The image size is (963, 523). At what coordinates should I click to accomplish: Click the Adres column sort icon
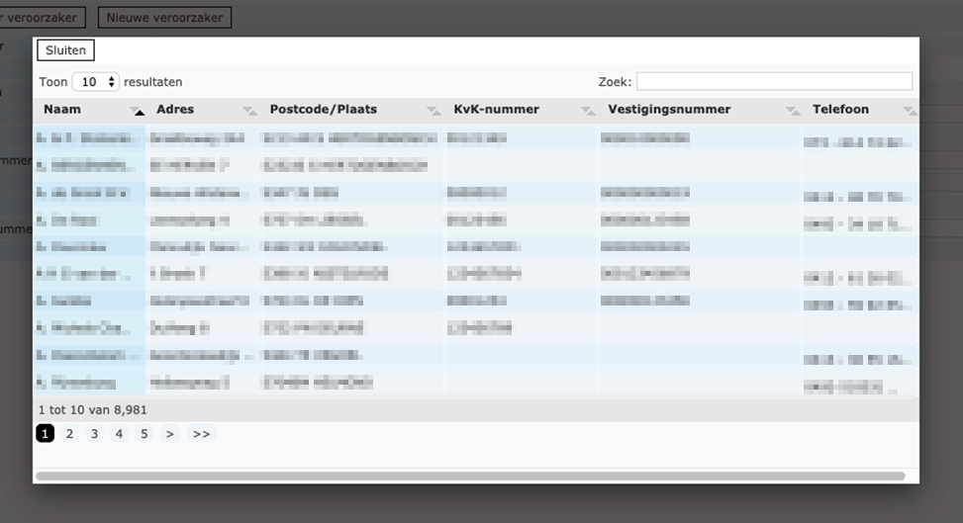click(x=249, y=111)
